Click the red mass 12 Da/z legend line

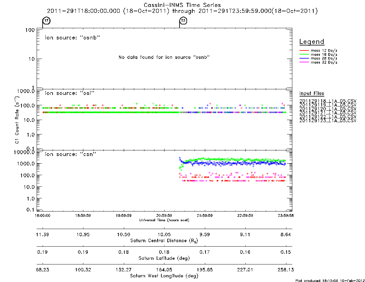pyautogui.click(x=304, y=50)
